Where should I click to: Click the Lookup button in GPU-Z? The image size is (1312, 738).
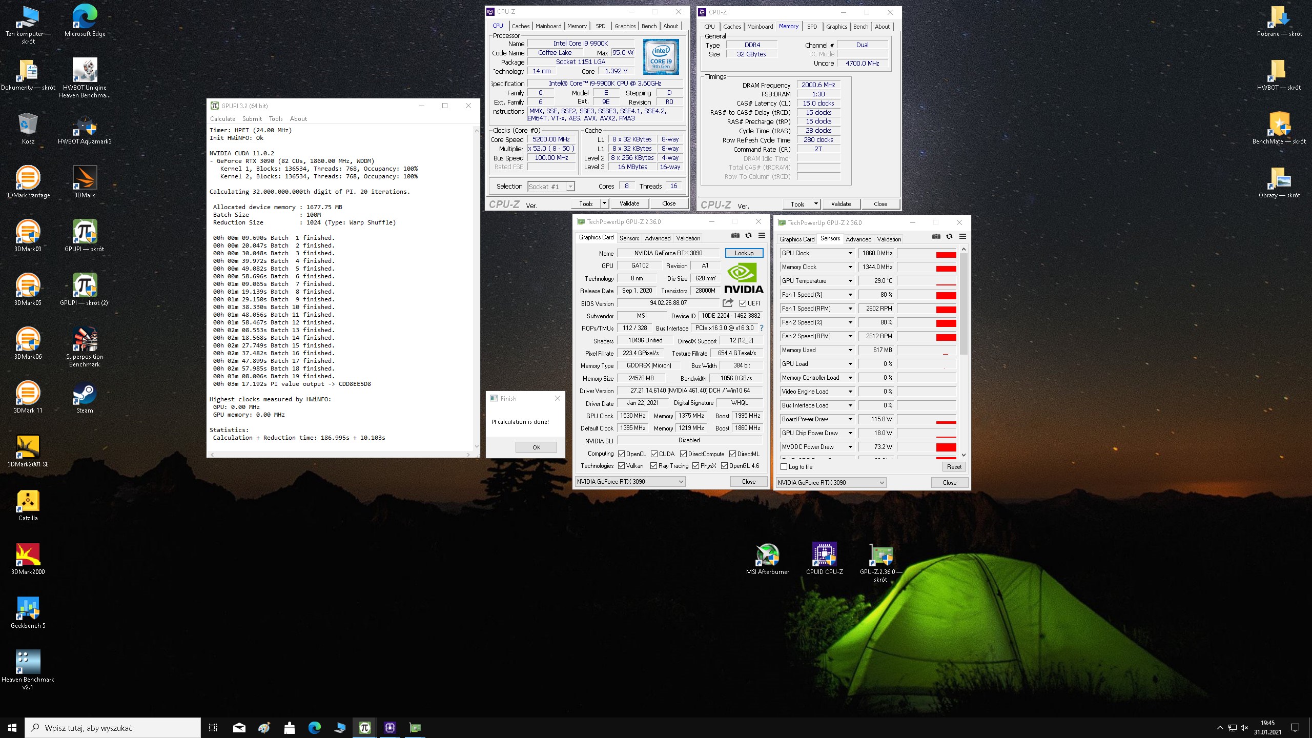744,253
